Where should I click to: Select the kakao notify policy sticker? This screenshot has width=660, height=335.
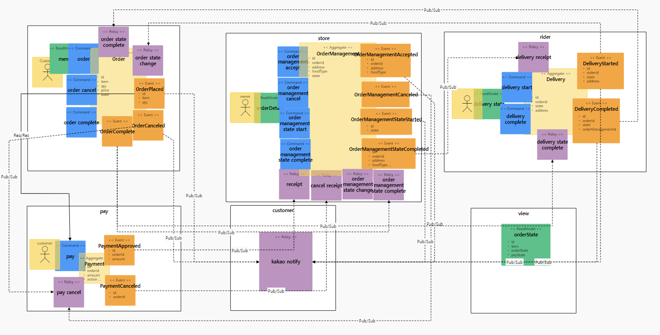pos(286,262)
